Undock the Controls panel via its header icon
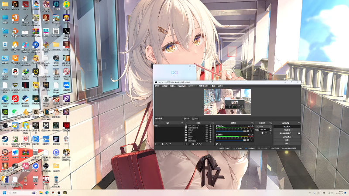349x196 pixels. click(299, 123)
